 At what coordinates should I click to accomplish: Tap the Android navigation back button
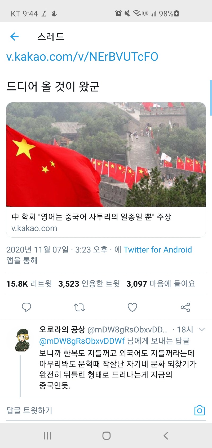pos(166,436)
